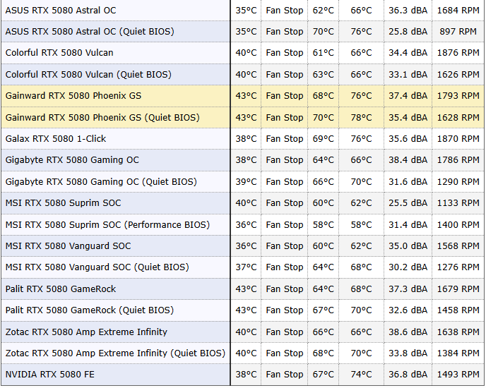Click MSI RTX 5080 Suprim SOC name
This screenshot has width=486, height=388.
click(63, 203)
